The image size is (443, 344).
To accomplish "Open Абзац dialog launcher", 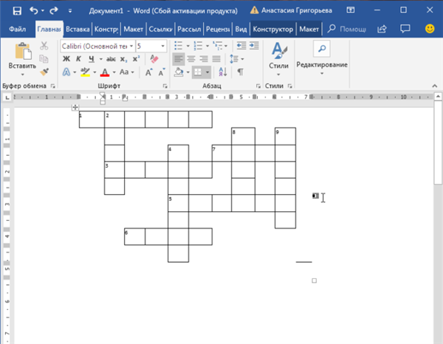I will pos(258,86).
